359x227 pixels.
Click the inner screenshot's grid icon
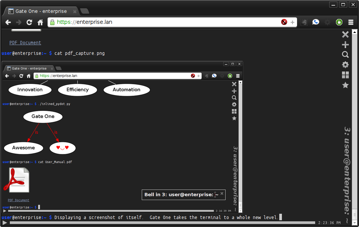[234, 112]
